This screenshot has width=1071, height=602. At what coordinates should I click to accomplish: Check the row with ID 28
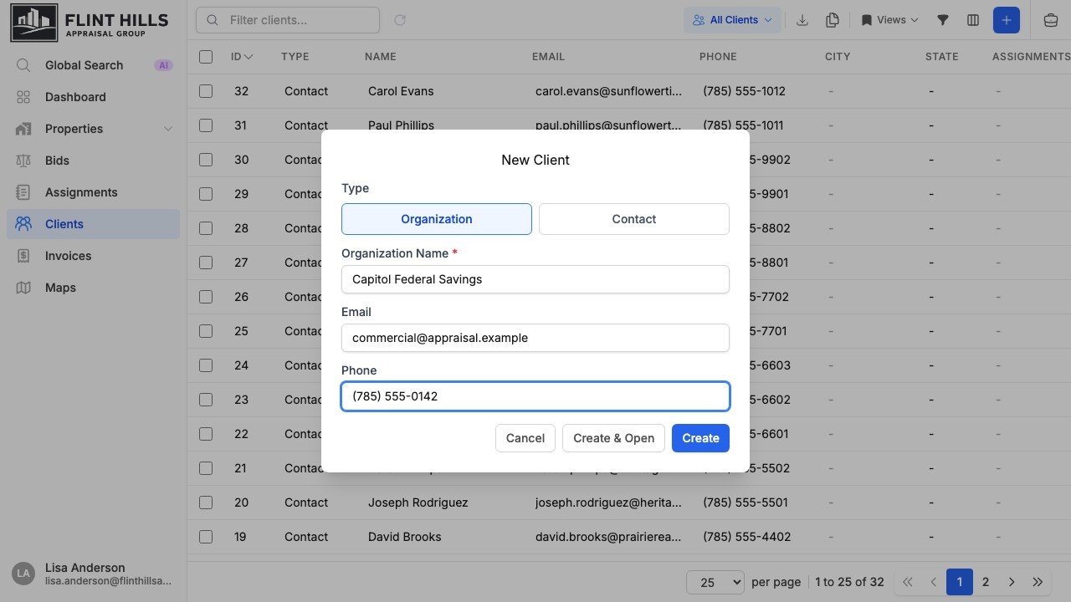(206, 228)
